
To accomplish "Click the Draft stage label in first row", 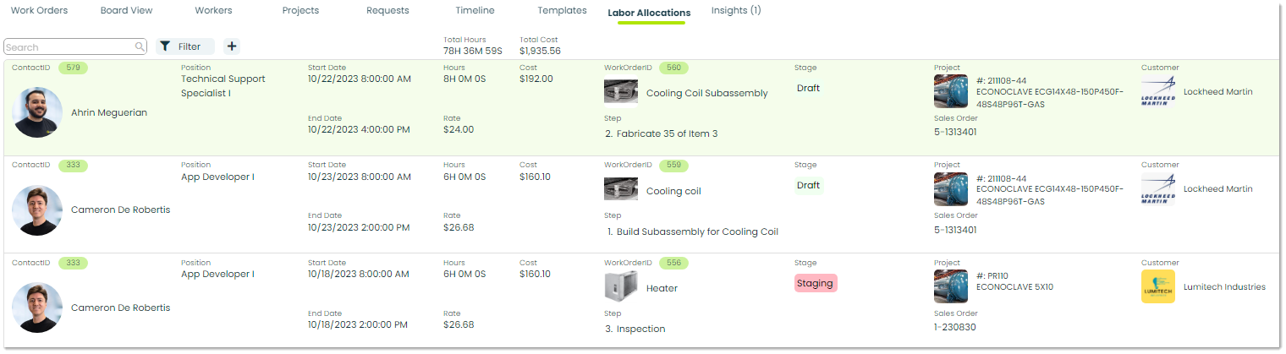I will (x=808, y=88).
